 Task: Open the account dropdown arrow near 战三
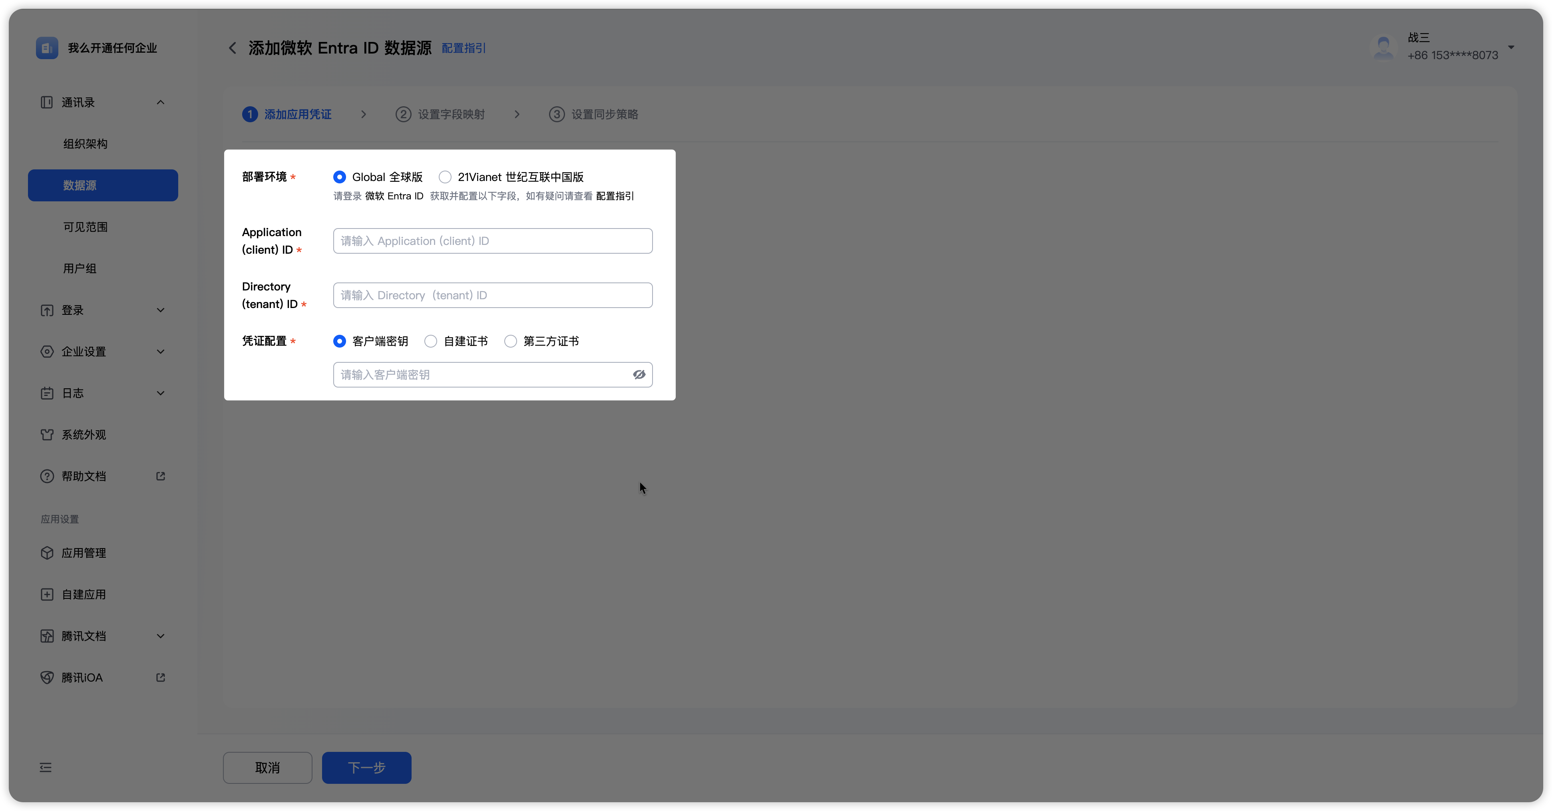1511,47
